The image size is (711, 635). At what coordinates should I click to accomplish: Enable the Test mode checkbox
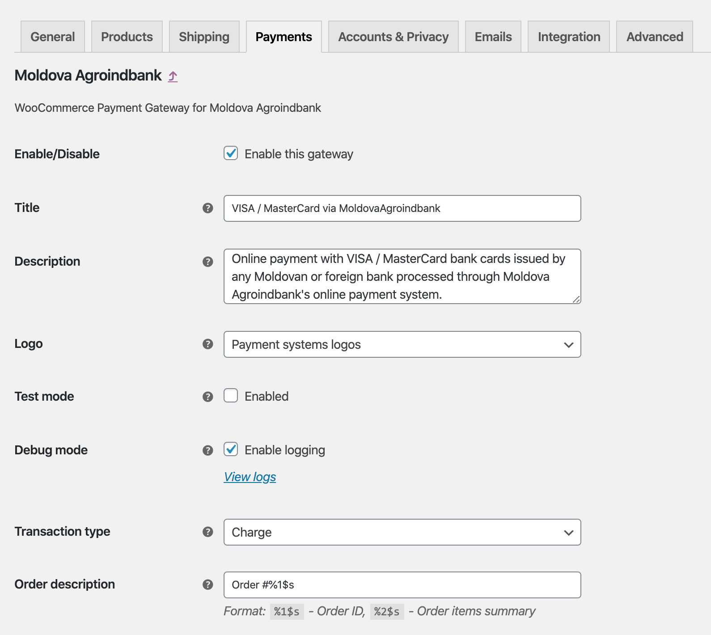(231, 396)
